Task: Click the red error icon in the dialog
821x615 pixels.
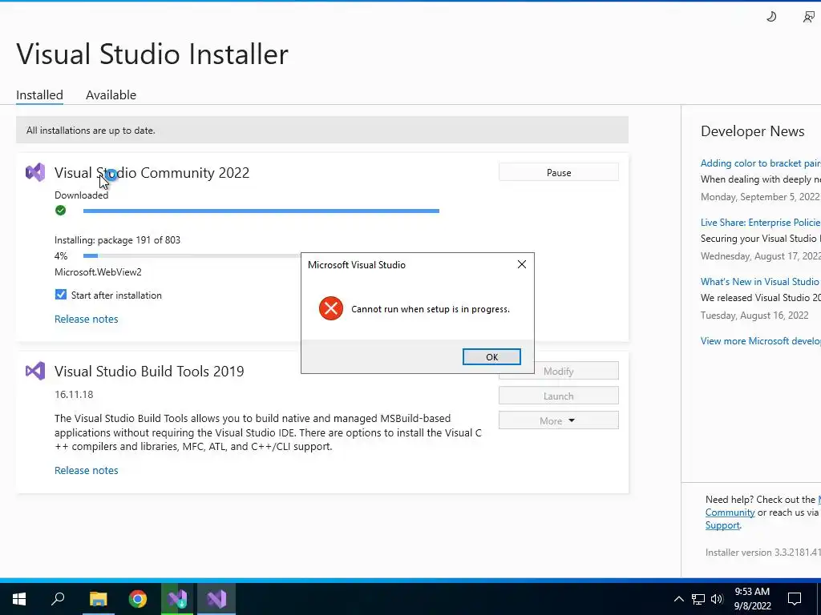Action: [x=331, y=308]
